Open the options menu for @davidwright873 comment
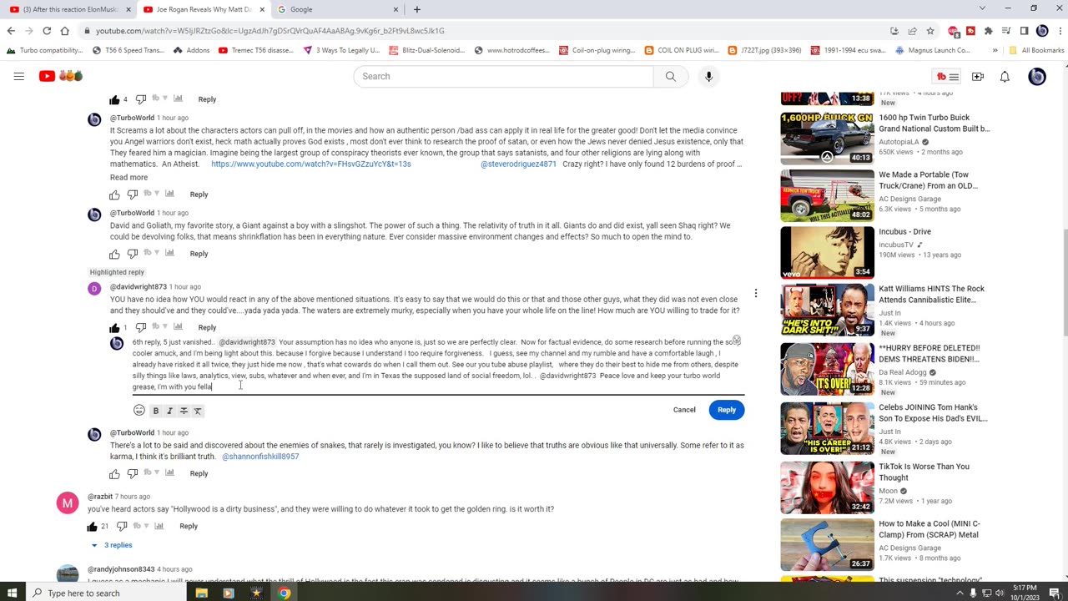Viewport: 1068px width, 601px height. [756, 293]
